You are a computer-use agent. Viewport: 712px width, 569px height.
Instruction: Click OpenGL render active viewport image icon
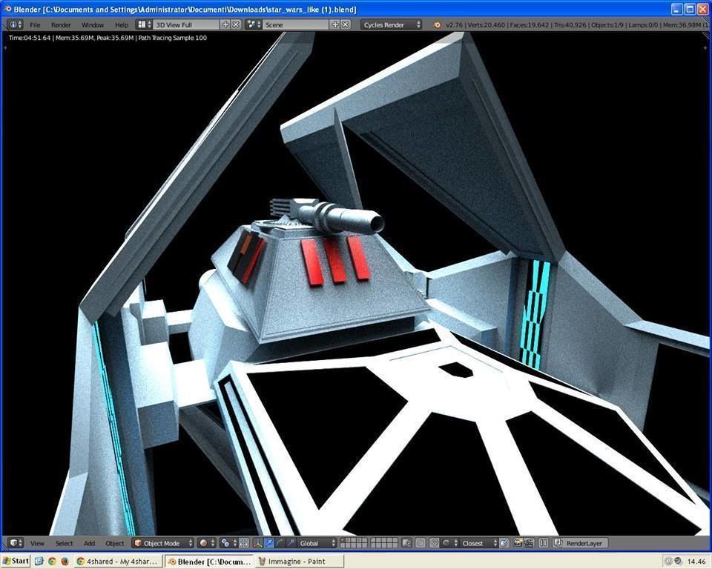tap(518, 543)
